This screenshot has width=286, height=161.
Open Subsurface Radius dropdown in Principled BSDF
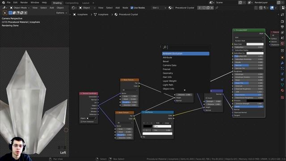(x=248, y=50)
